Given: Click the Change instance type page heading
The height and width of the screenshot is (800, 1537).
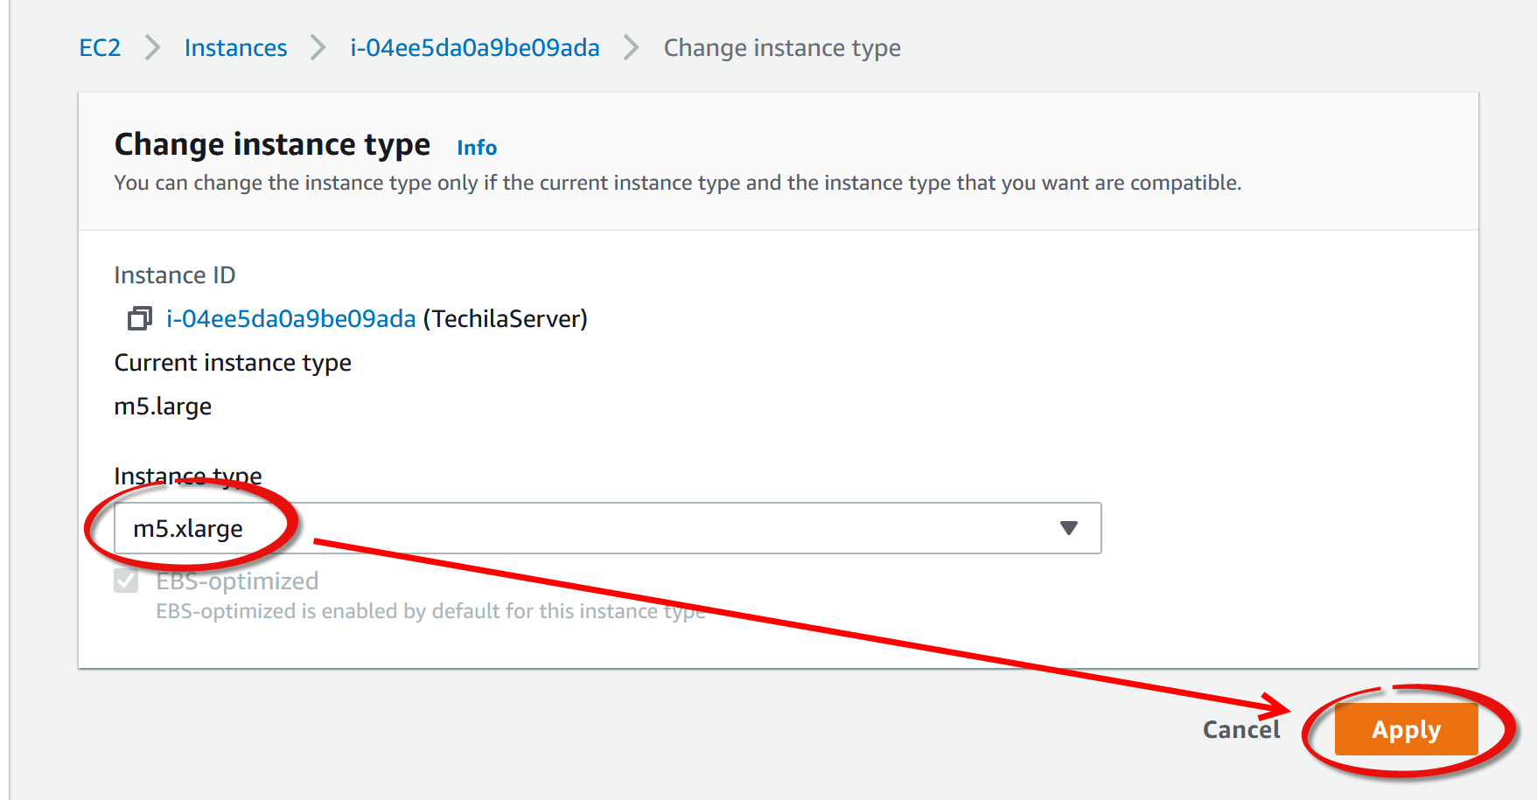Looking at the screenshot, I should pos(272,144).
